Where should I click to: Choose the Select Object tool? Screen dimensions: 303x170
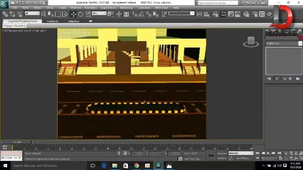44,14
